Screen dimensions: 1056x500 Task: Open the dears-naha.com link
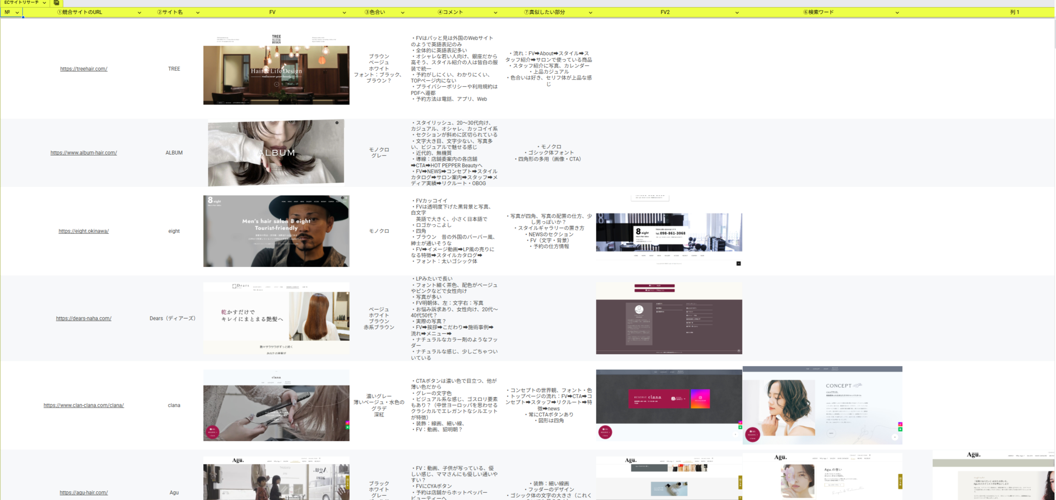pos(83,318)
